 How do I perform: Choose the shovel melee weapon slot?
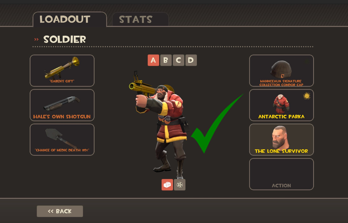point(62,139)
